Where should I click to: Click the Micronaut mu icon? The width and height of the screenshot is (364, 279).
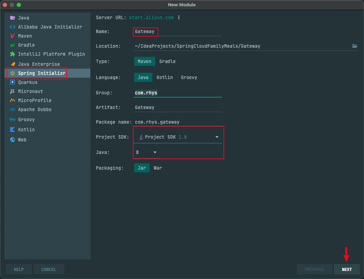[13, 91]
